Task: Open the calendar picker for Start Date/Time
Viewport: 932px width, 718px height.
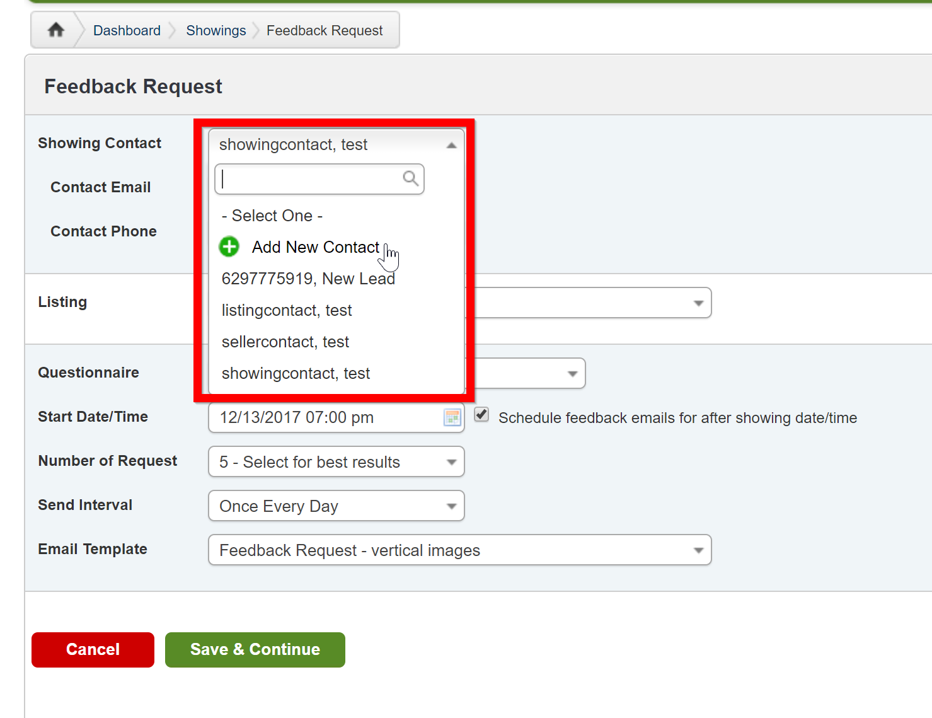Action: pyautogui.click(x=452, y=417)
